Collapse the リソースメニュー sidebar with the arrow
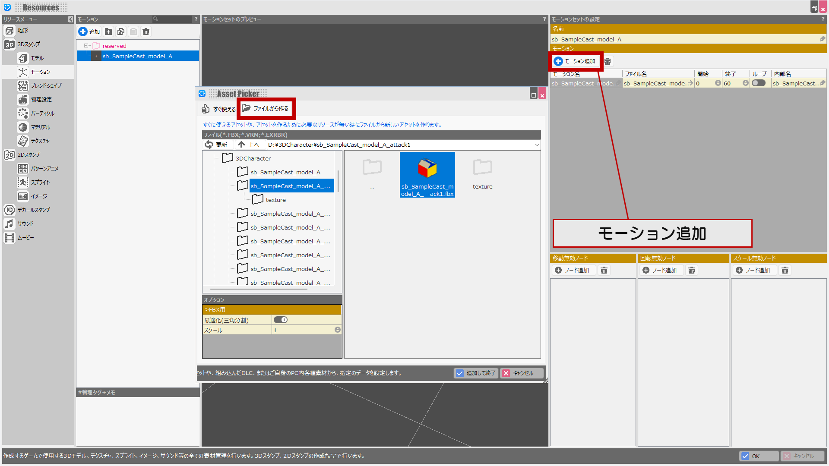The width and height of the screenshot is (829, 466). [71, 19]
